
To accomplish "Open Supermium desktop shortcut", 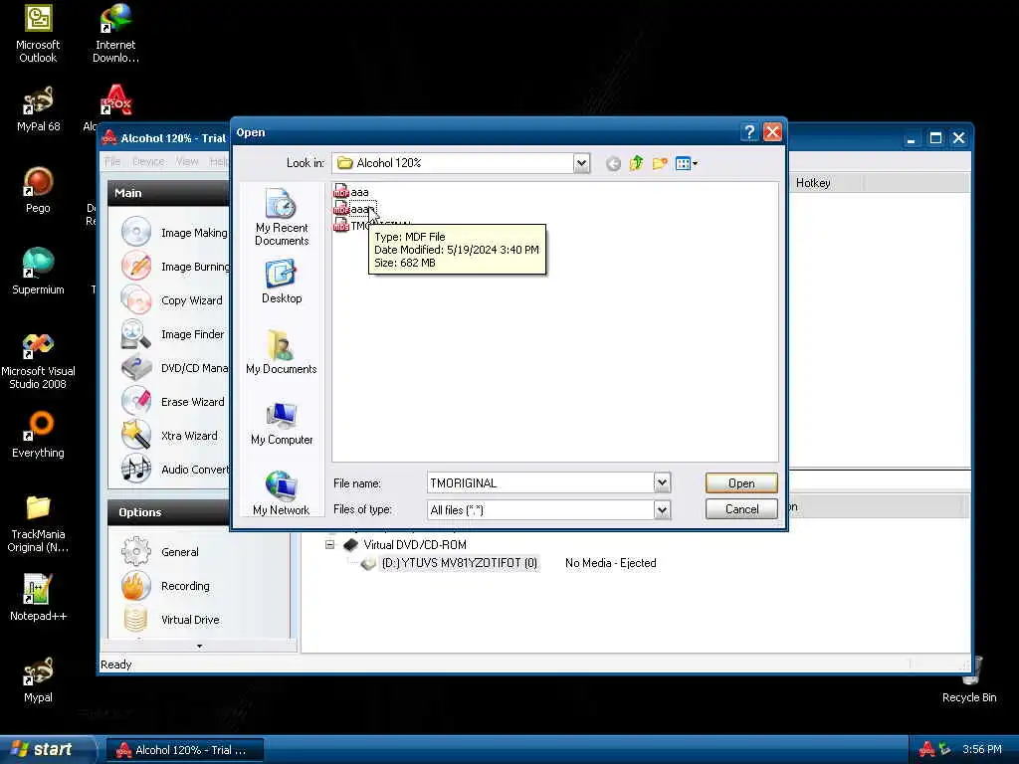I will tap(38, 272).
